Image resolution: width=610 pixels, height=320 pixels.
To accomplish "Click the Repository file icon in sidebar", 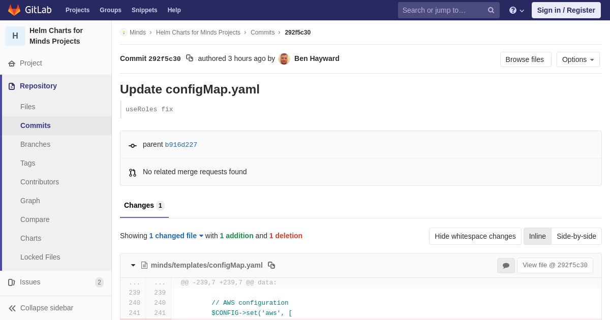I will click(x=12, y=86).
